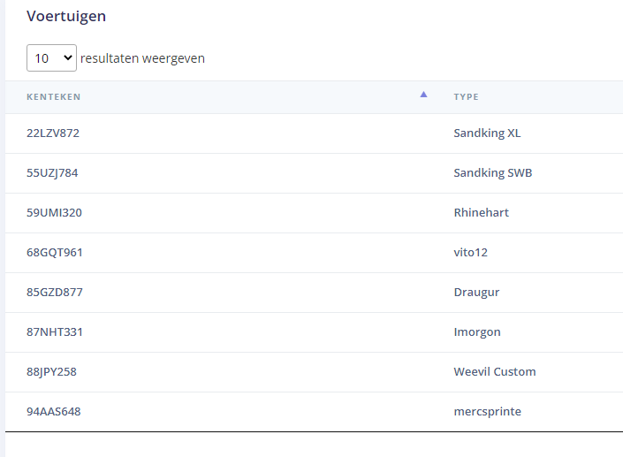Select license plate 22LZV872

pyautogui.click(x=53, y=133)
